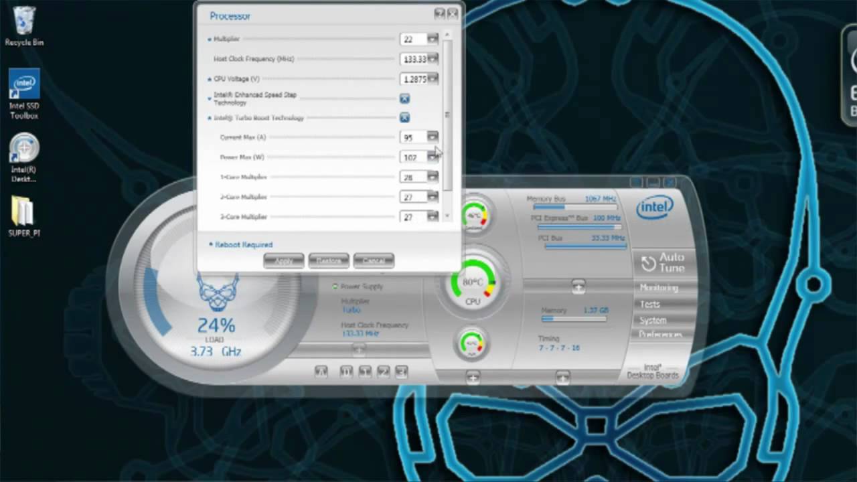
Task: Toggle Intel Enhanced Speed Step Technology checkbox
Action: point(404,99)
